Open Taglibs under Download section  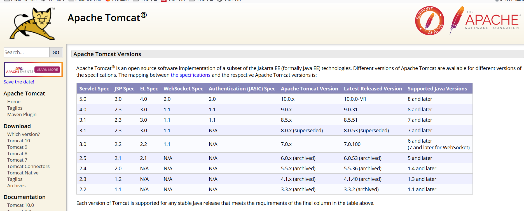pos(15,179)
